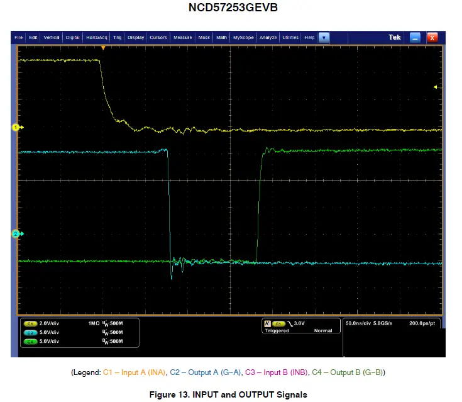Open the MyScope menu
This screenshot has height=402, width=462.
coord(243,38)
